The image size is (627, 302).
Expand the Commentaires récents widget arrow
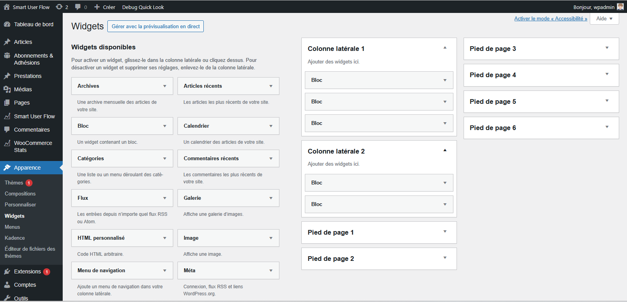coord(271,159)
